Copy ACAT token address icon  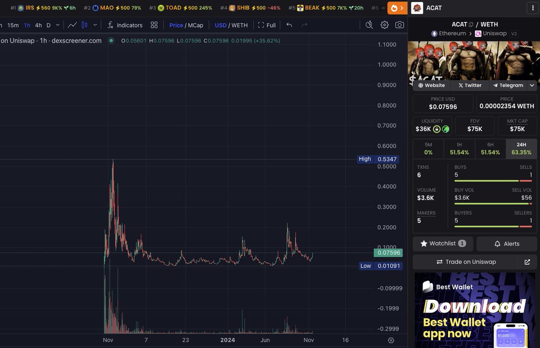tap(471, 24)
